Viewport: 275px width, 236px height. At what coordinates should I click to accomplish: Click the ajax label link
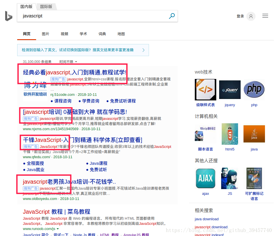(205, 193)
